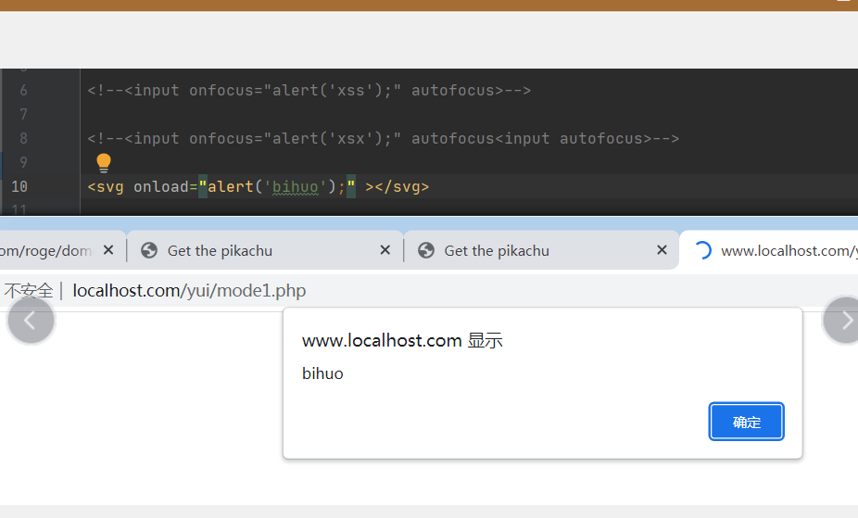Click the yellow lightbulb quick-fix icon

(104, 163)
